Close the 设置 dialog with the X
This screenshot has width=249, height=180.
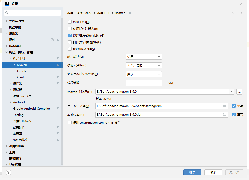click(x=241, y=4)
